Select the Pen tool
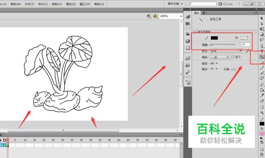The image size is (265, 158). point(262,45)
